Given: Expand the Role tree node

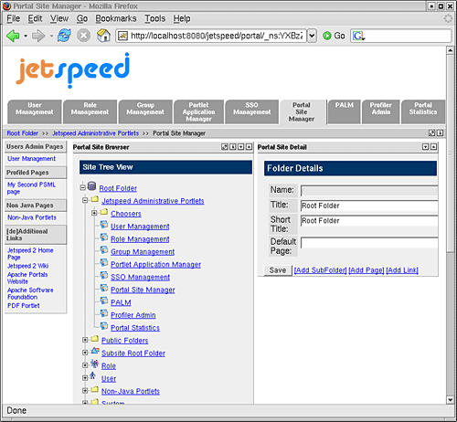Looking at the screenshot, I should click(85, 365).
